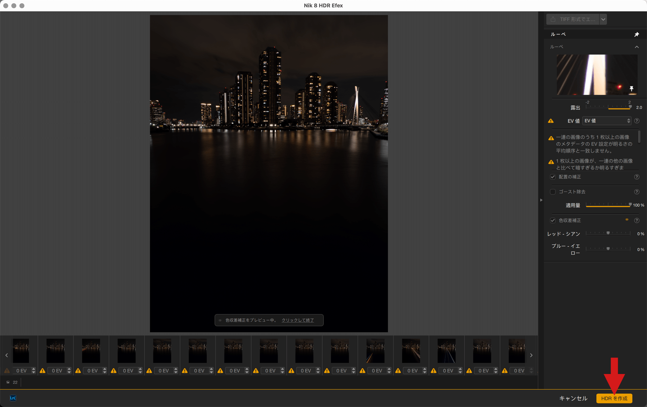Open the help icon for 配置の補正
647x407 pixels.
coord(637,177)
